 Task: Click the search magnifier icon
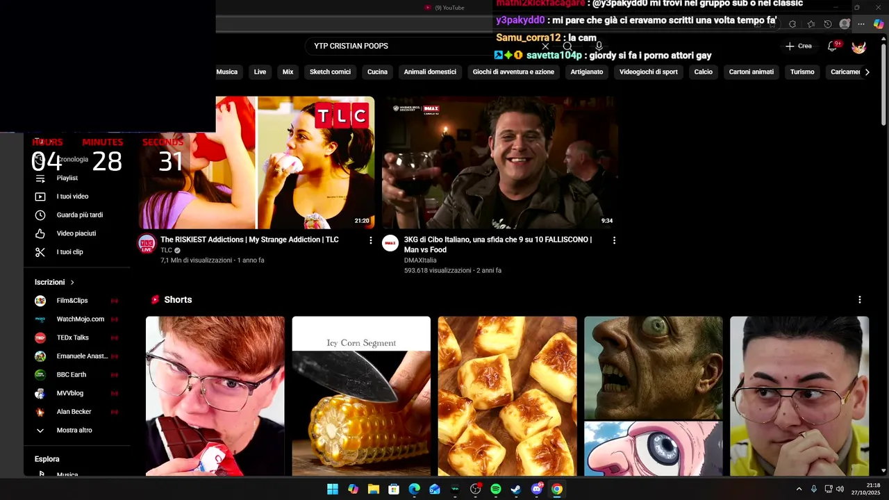[x=567, y=46]
